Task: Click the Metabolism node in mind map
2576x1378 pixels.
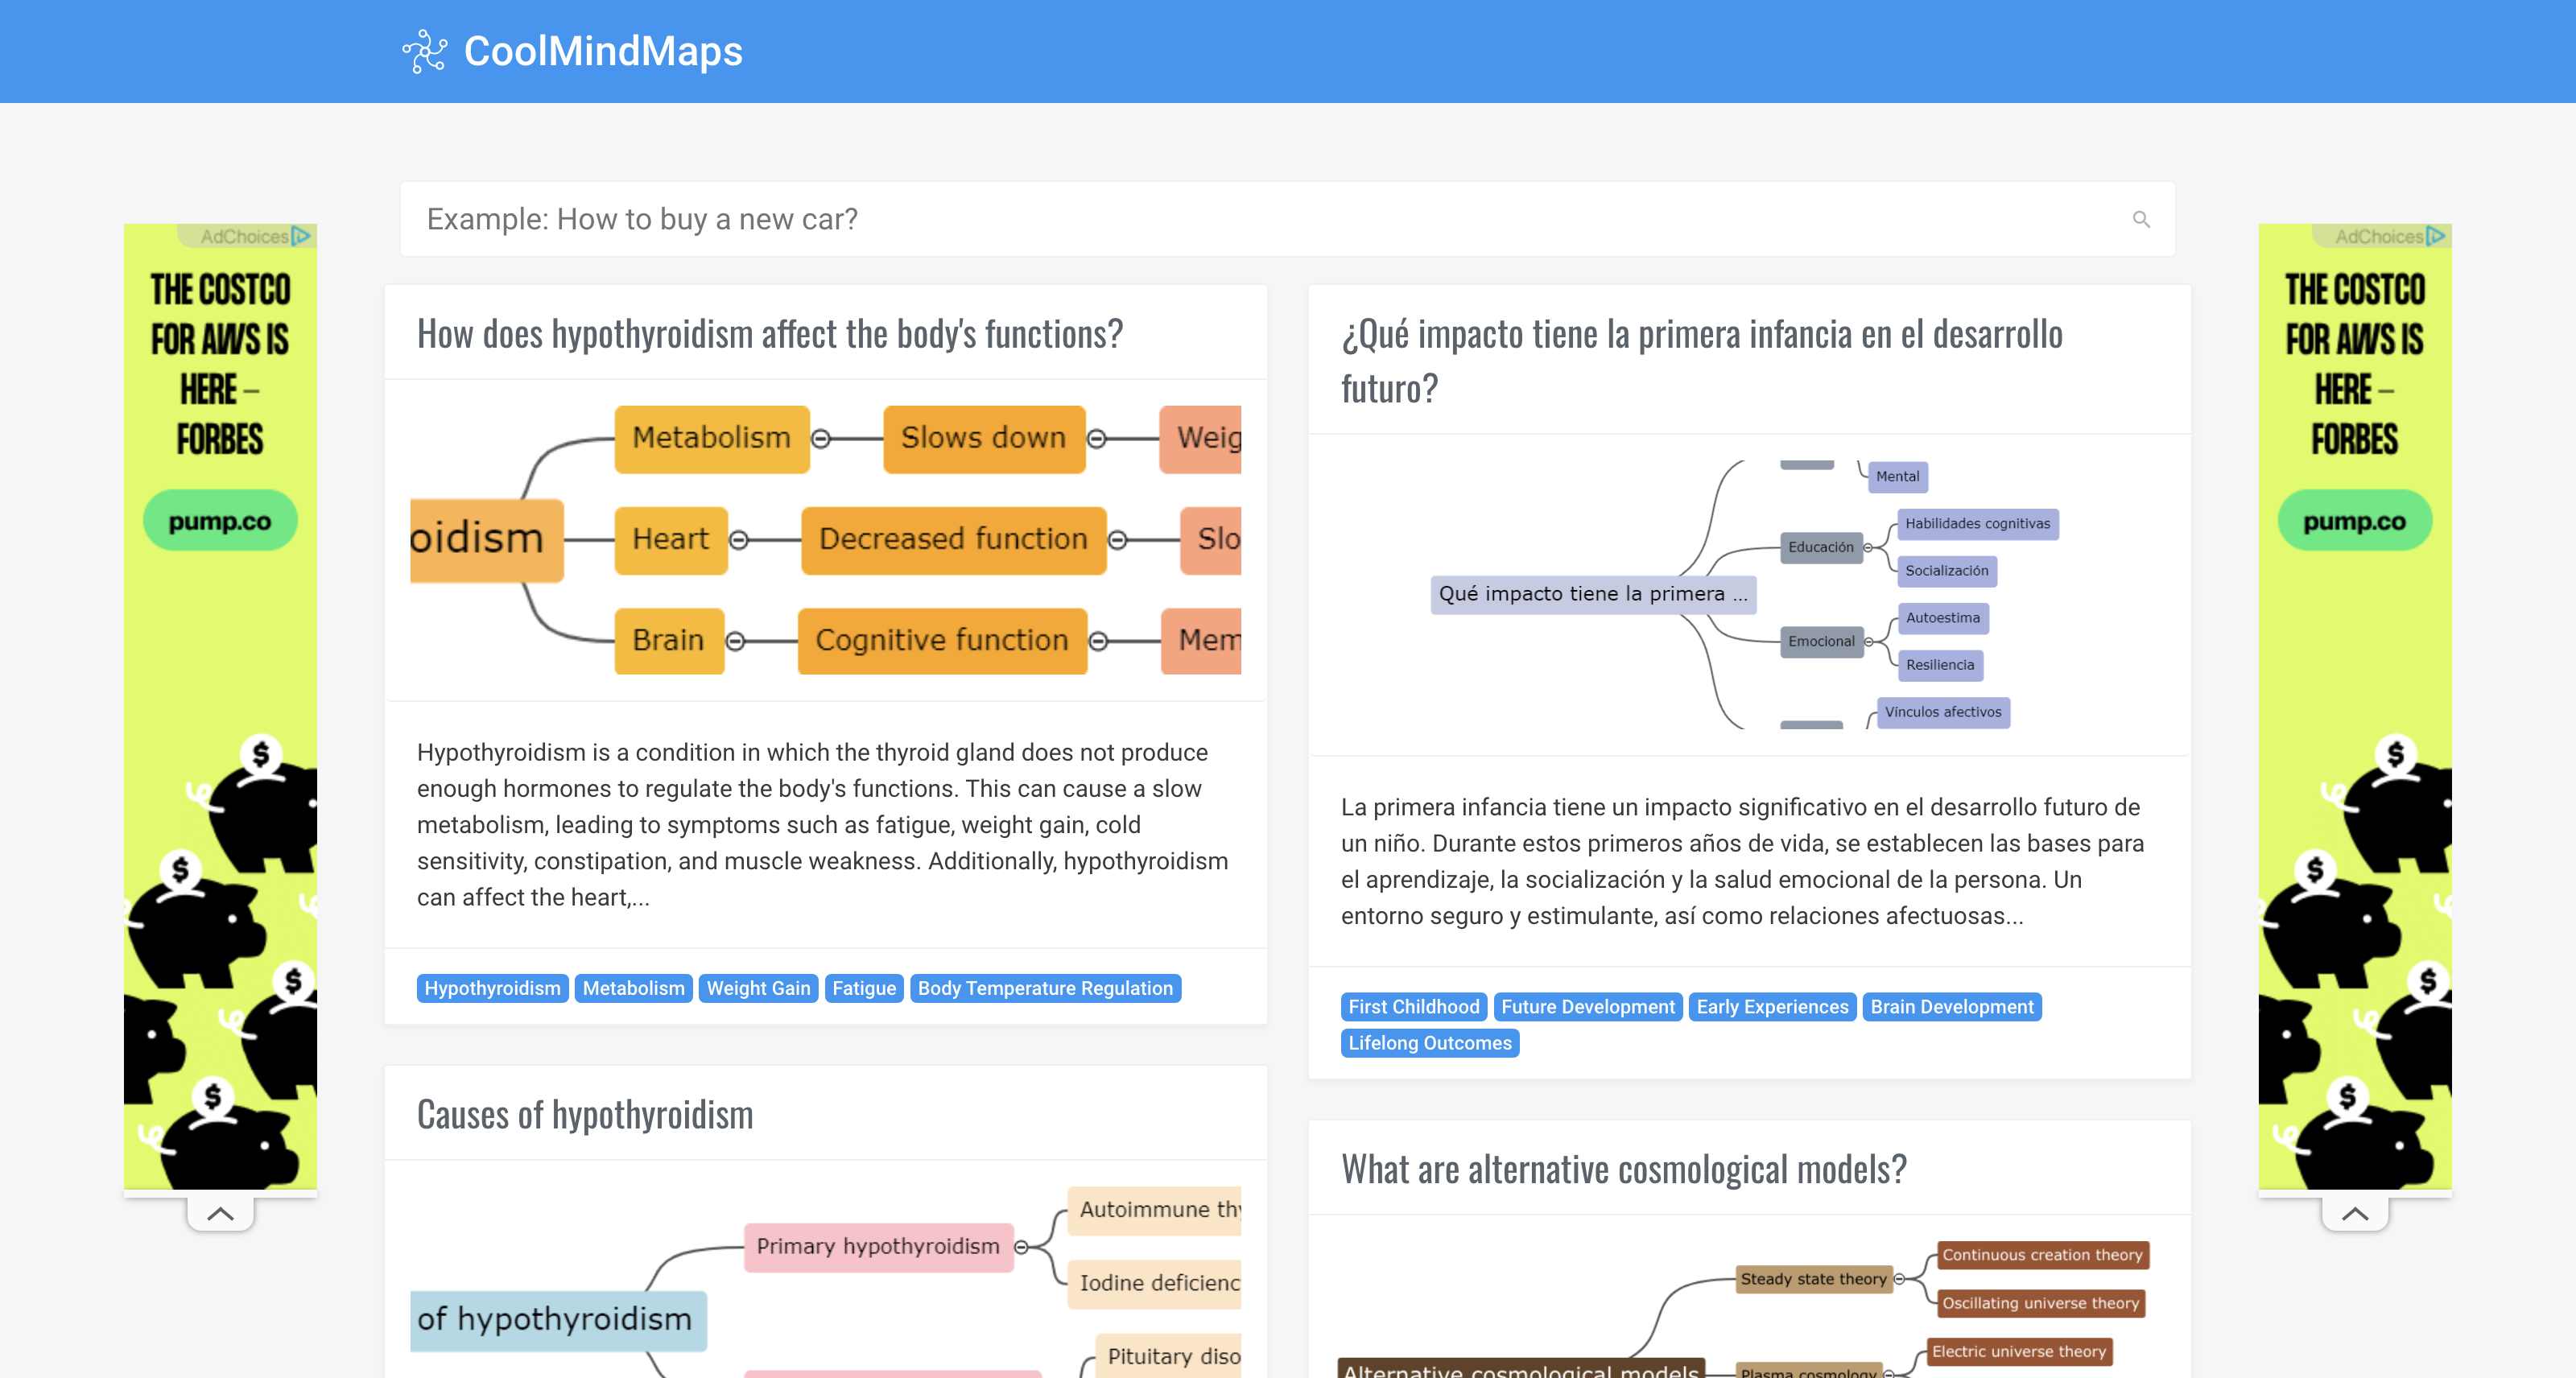Action: tap(711, 438)
